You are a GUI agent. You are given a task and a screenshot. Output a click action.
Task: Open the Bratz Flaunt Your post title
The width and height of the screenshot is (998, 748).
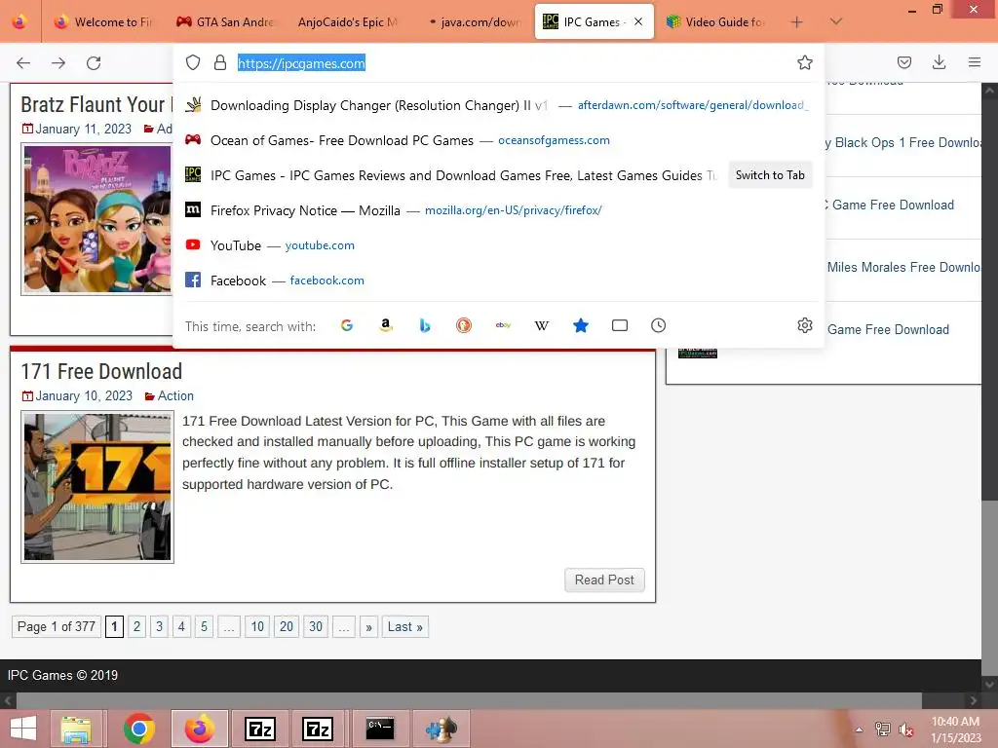click(96, 104)
